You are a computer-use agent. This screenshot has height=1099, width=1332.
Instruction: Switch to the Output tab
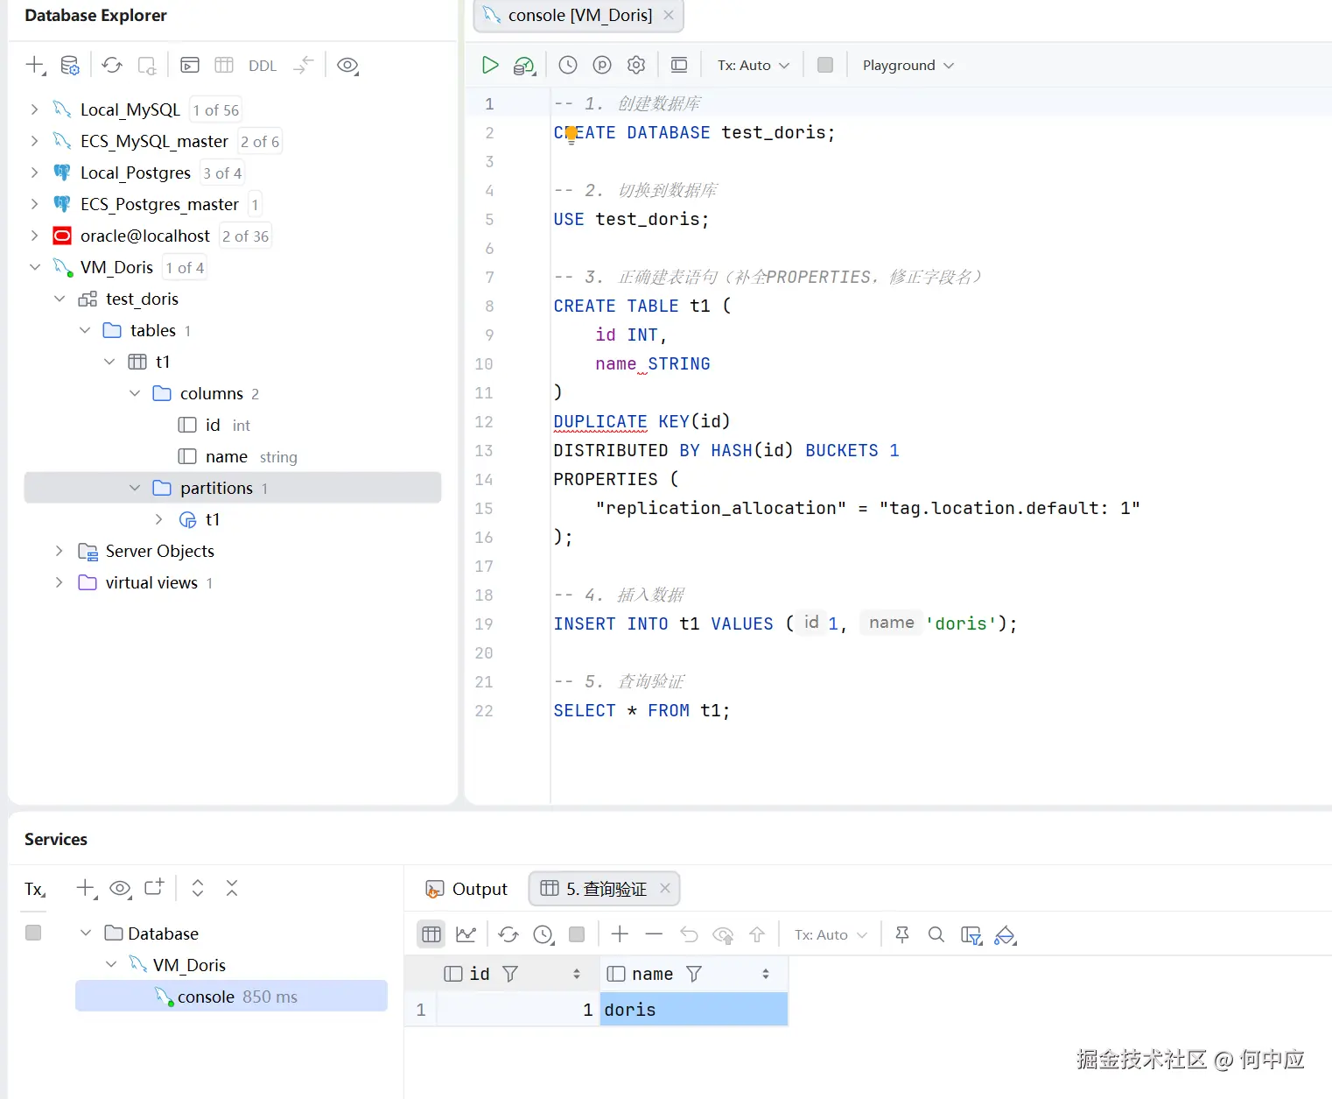[466, 889]
